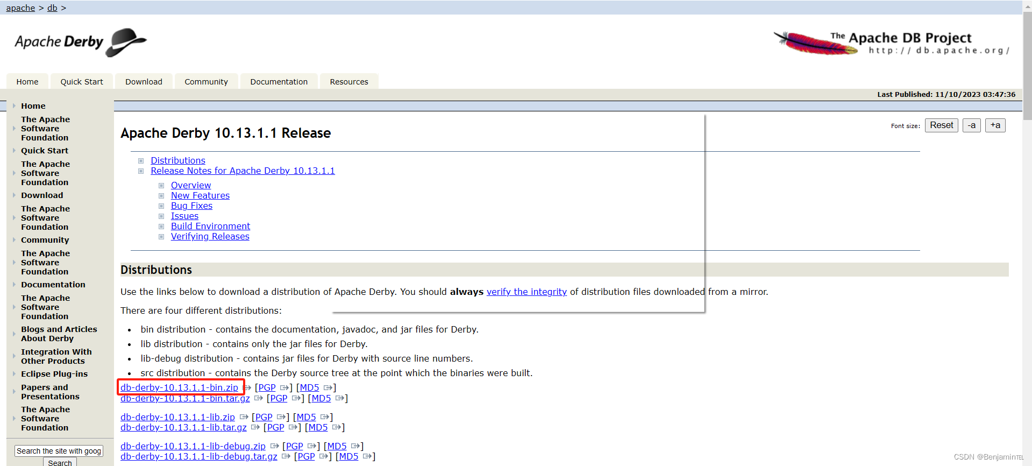Download db-derby-10.13.1.1-lib.zip
Screen dimensions: 1032x466
[177, 417]
